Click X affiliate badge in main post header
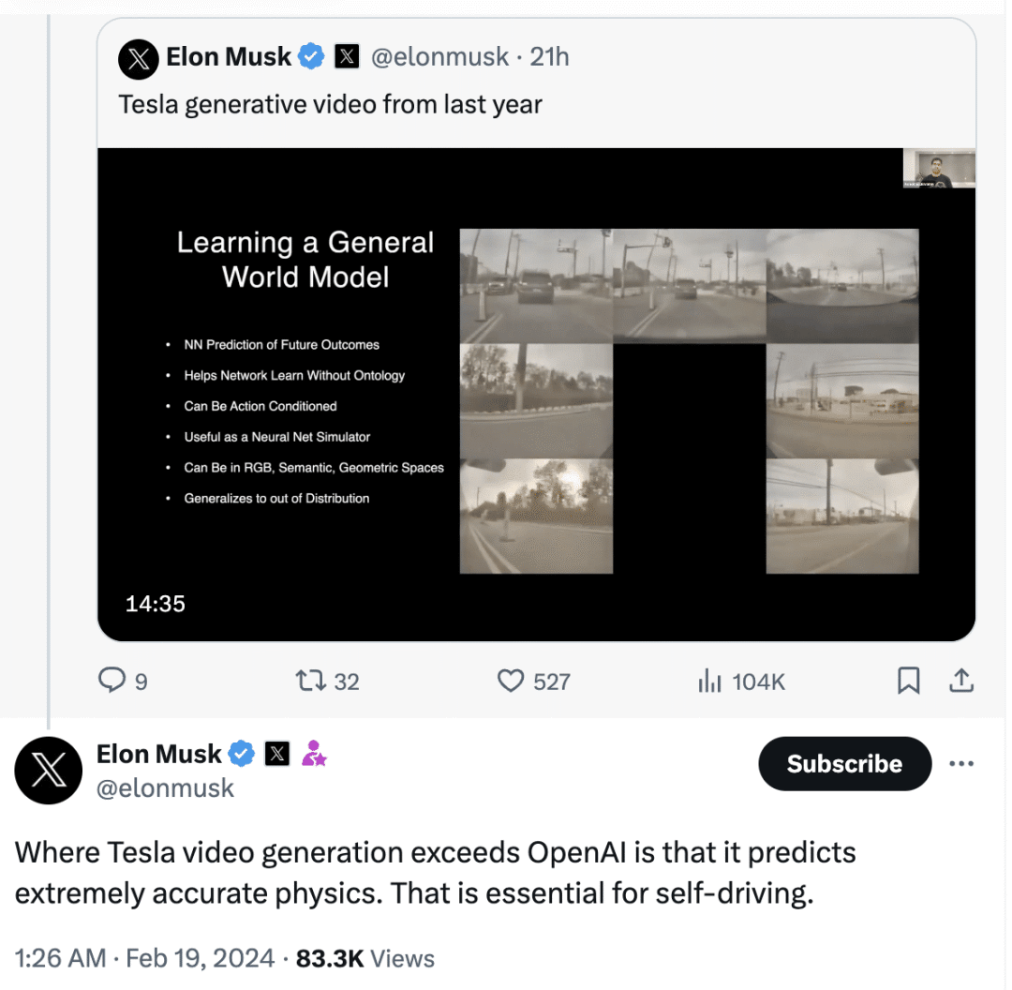 [277, 753]
